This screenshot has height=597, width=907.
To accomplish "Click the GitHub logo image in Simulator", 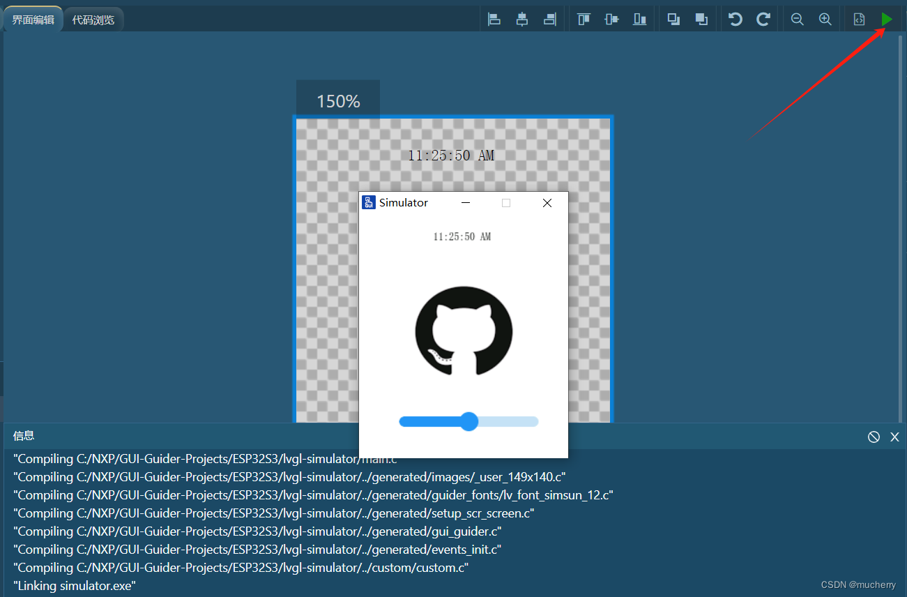I will (x=464, y=331).
